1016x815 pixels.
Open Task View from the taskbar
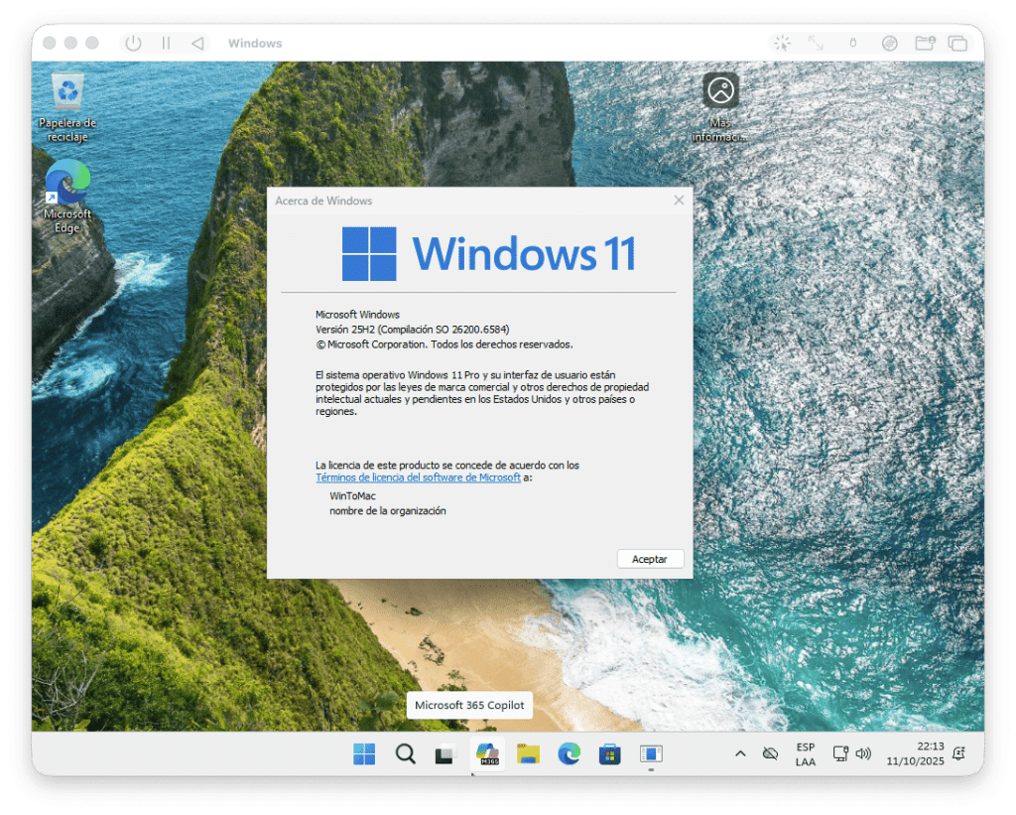click(445, 754)
